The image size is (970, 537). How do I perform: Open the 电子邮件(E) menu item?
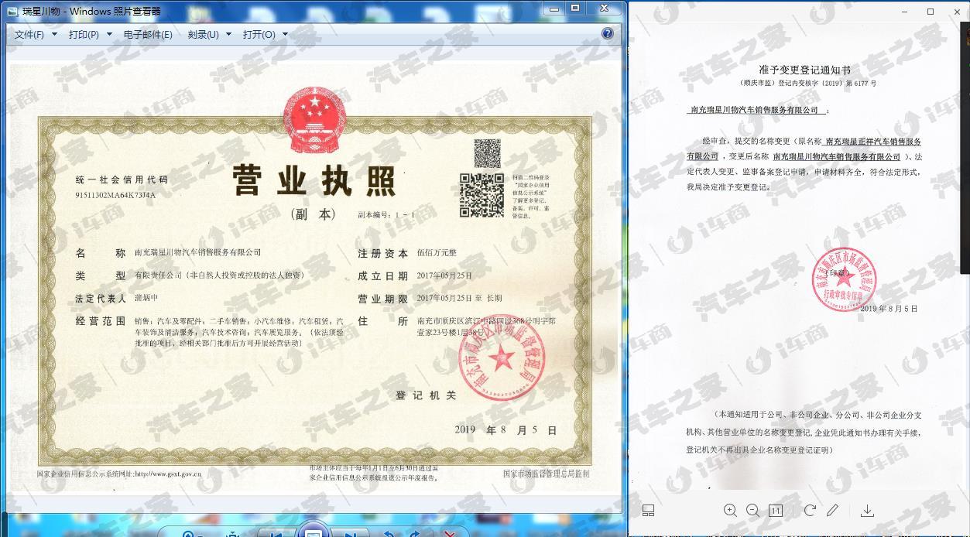click(148, 34)
